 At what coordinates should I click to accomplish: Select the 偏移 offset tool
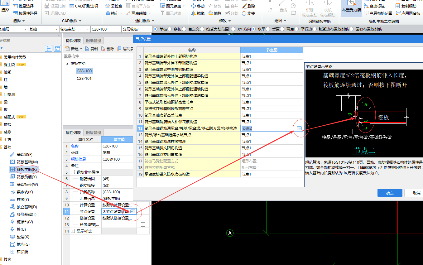tap(214, 13)
